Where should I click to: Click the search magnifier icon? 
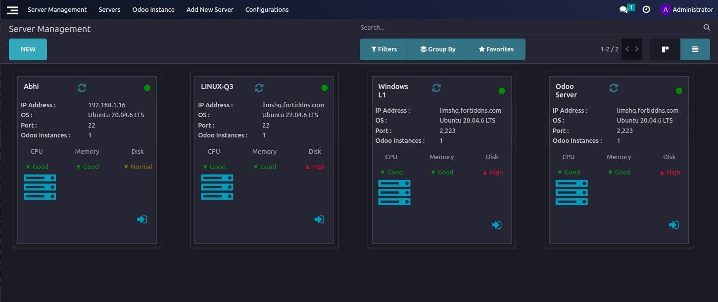coord(707,28)
